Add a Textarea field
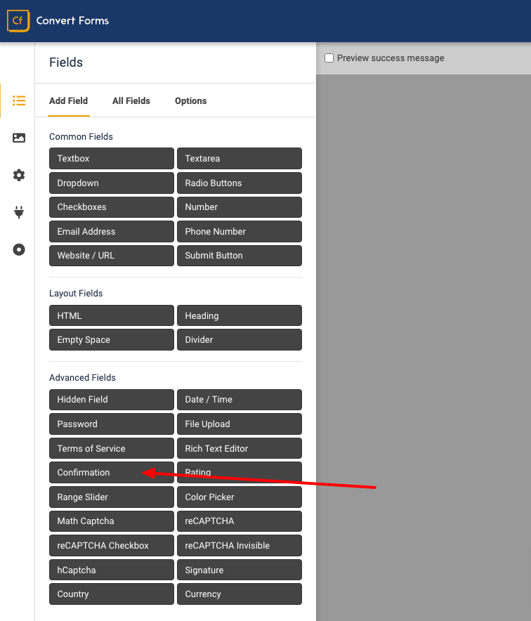Viewport: 531px width, 621px height. 240,159
